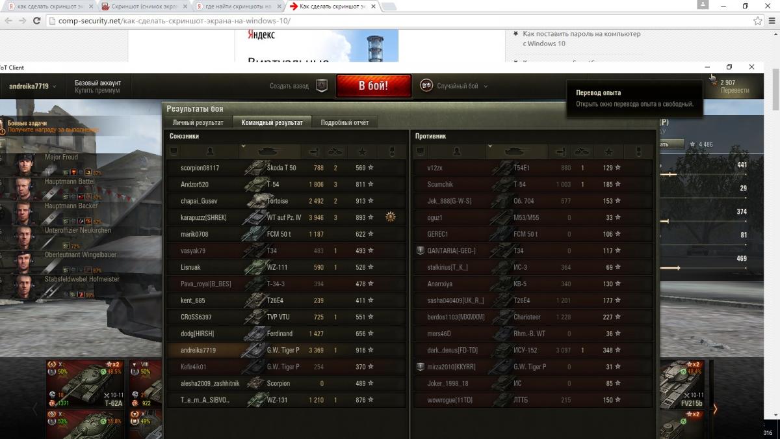The height and width of the screenshot is (439, 780).
Task: Click platoon shield icon next to Создать взвод
Action: click(321, 86)
